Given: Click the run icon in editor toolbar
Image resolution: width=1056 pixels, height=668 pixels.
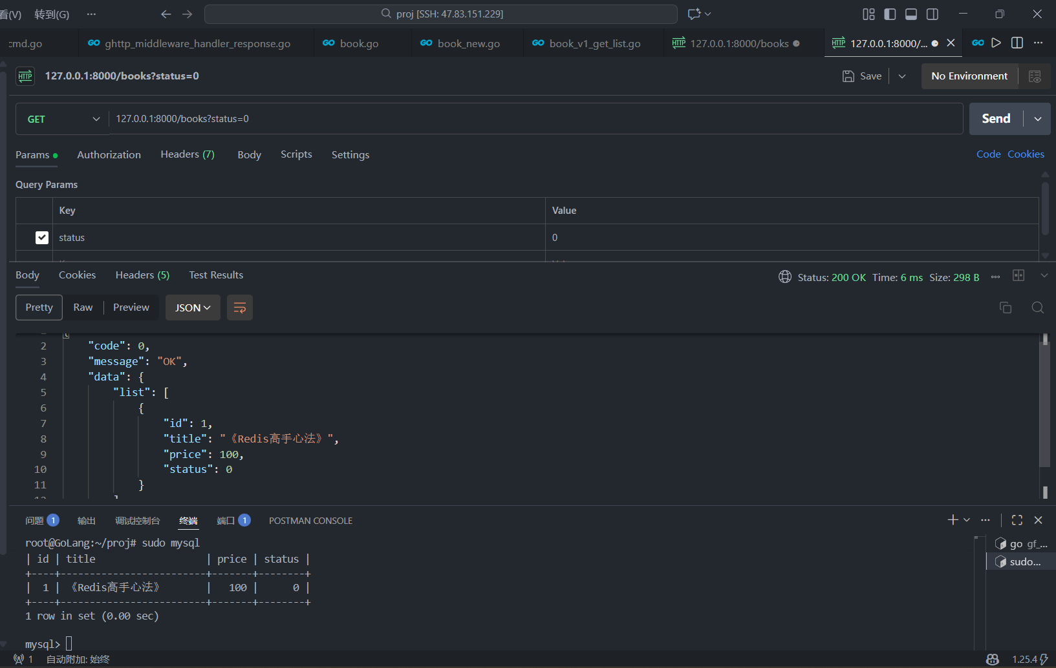Looking at the screenshot, I should pyautogui.click(x=997, y=43).
